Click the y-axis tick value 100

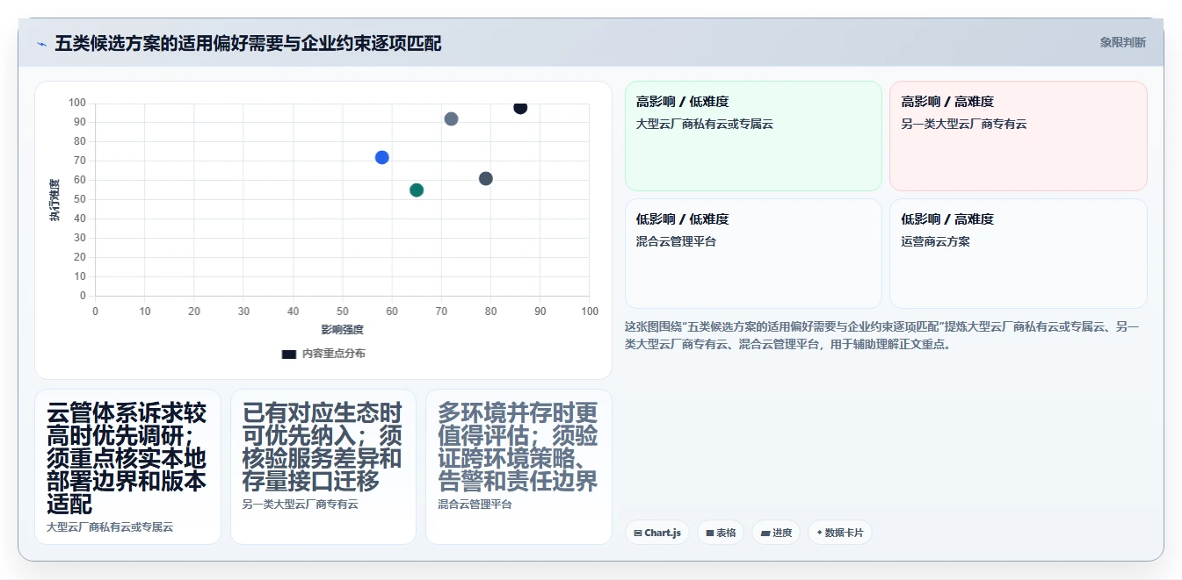tap(77, 103)
